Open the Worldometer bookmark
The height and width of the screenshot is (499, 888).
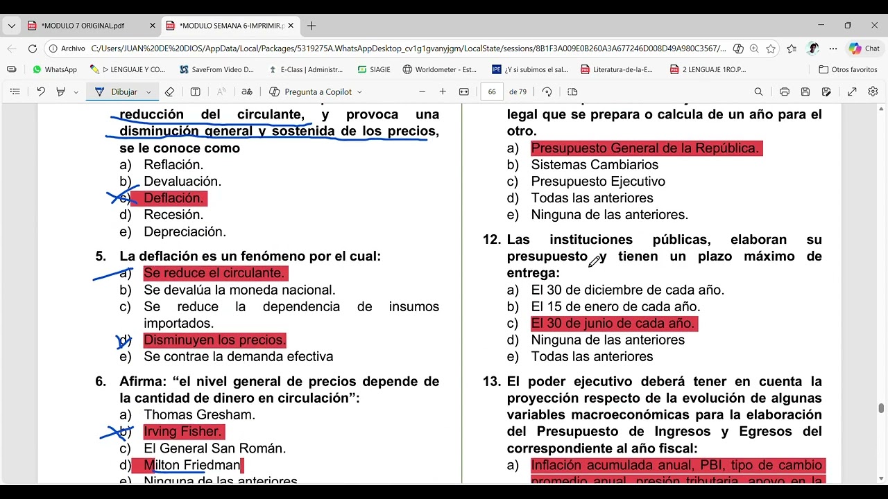tap(440, 69)
